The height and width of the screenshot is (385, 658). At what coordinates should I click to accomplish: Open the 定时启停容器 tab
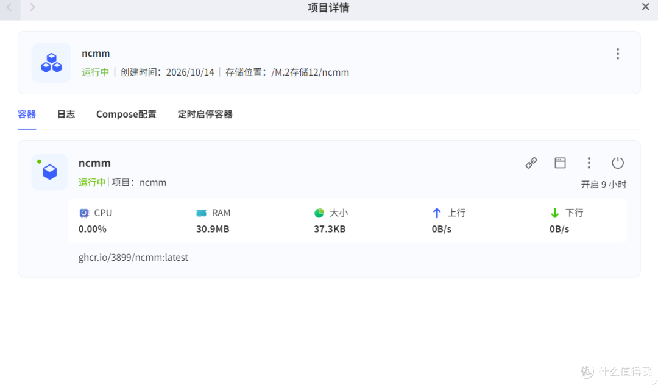point(205,114)
